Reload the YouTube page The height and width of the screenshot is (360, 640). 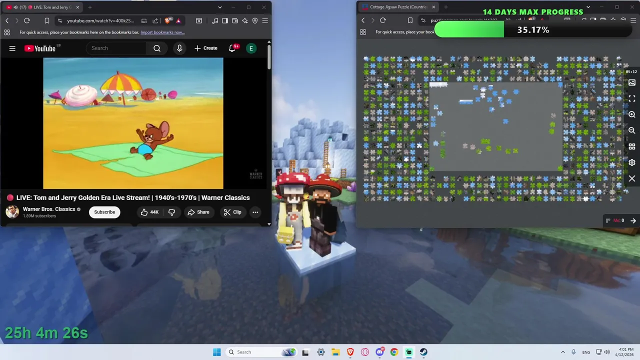(x=27, y=20)
